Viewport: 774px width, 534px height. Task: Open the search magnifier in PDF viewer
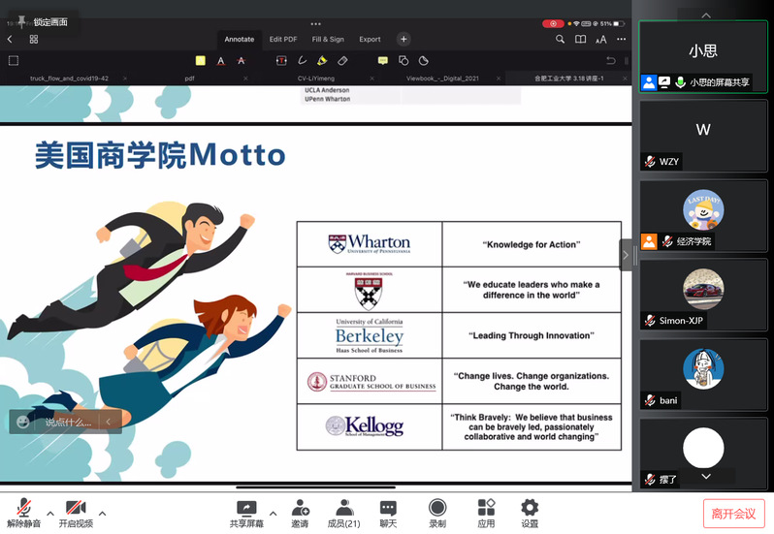tap(560, 39)
